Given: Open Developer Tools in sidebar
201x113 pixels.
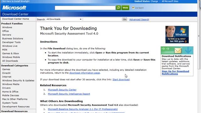Looking at the screenshot, I should pyautogui.click(x=11, y=42).
